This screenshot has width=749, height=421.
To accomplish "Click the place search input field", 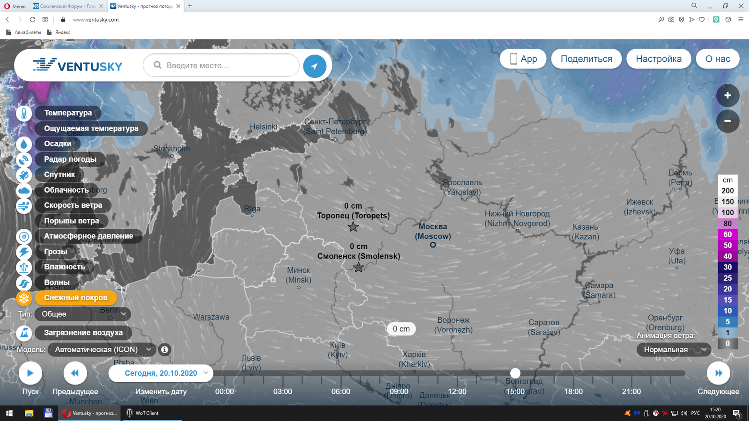I will coord(221,65).
